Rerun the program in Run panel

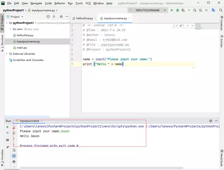click(x=7, y=127)
